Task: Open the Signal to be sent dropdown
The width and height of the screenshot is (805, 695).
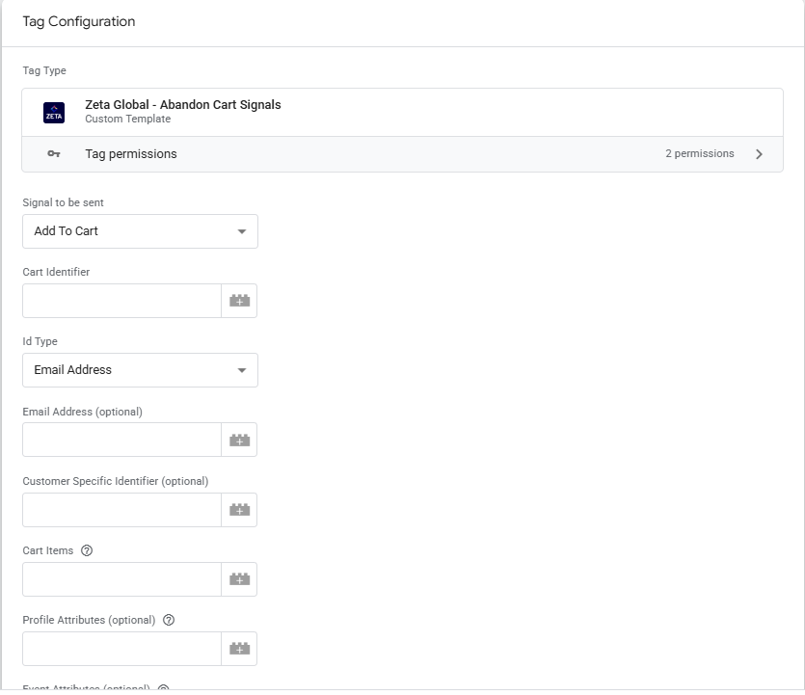Action: pos(140,231)
